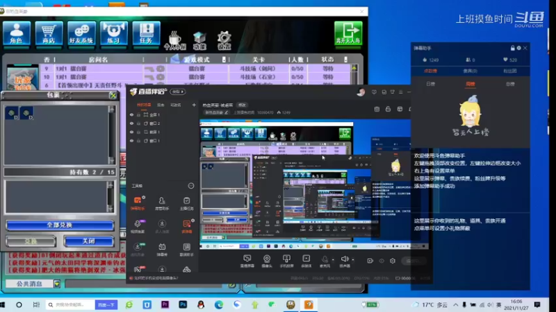Image resolution: width=556 pixels, height=312 pixels.
Task: Open the 好友系统 friends icon
Action: (81, 33)
